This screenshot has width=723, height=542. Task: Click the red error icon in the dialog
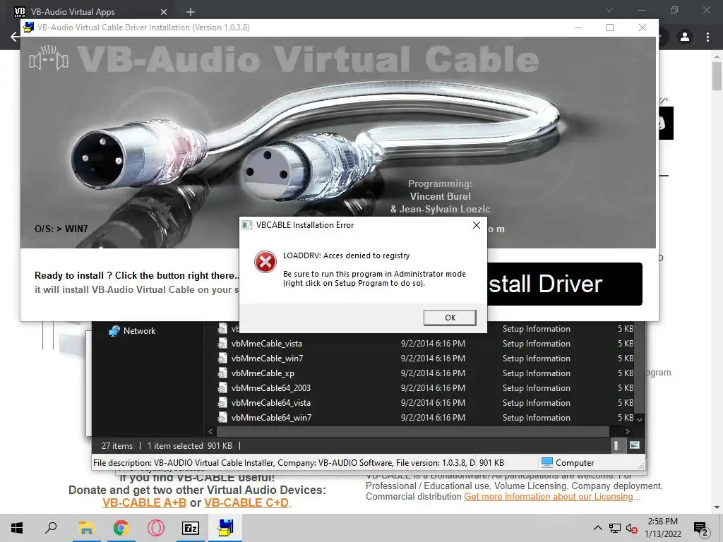tap(265, 263)
